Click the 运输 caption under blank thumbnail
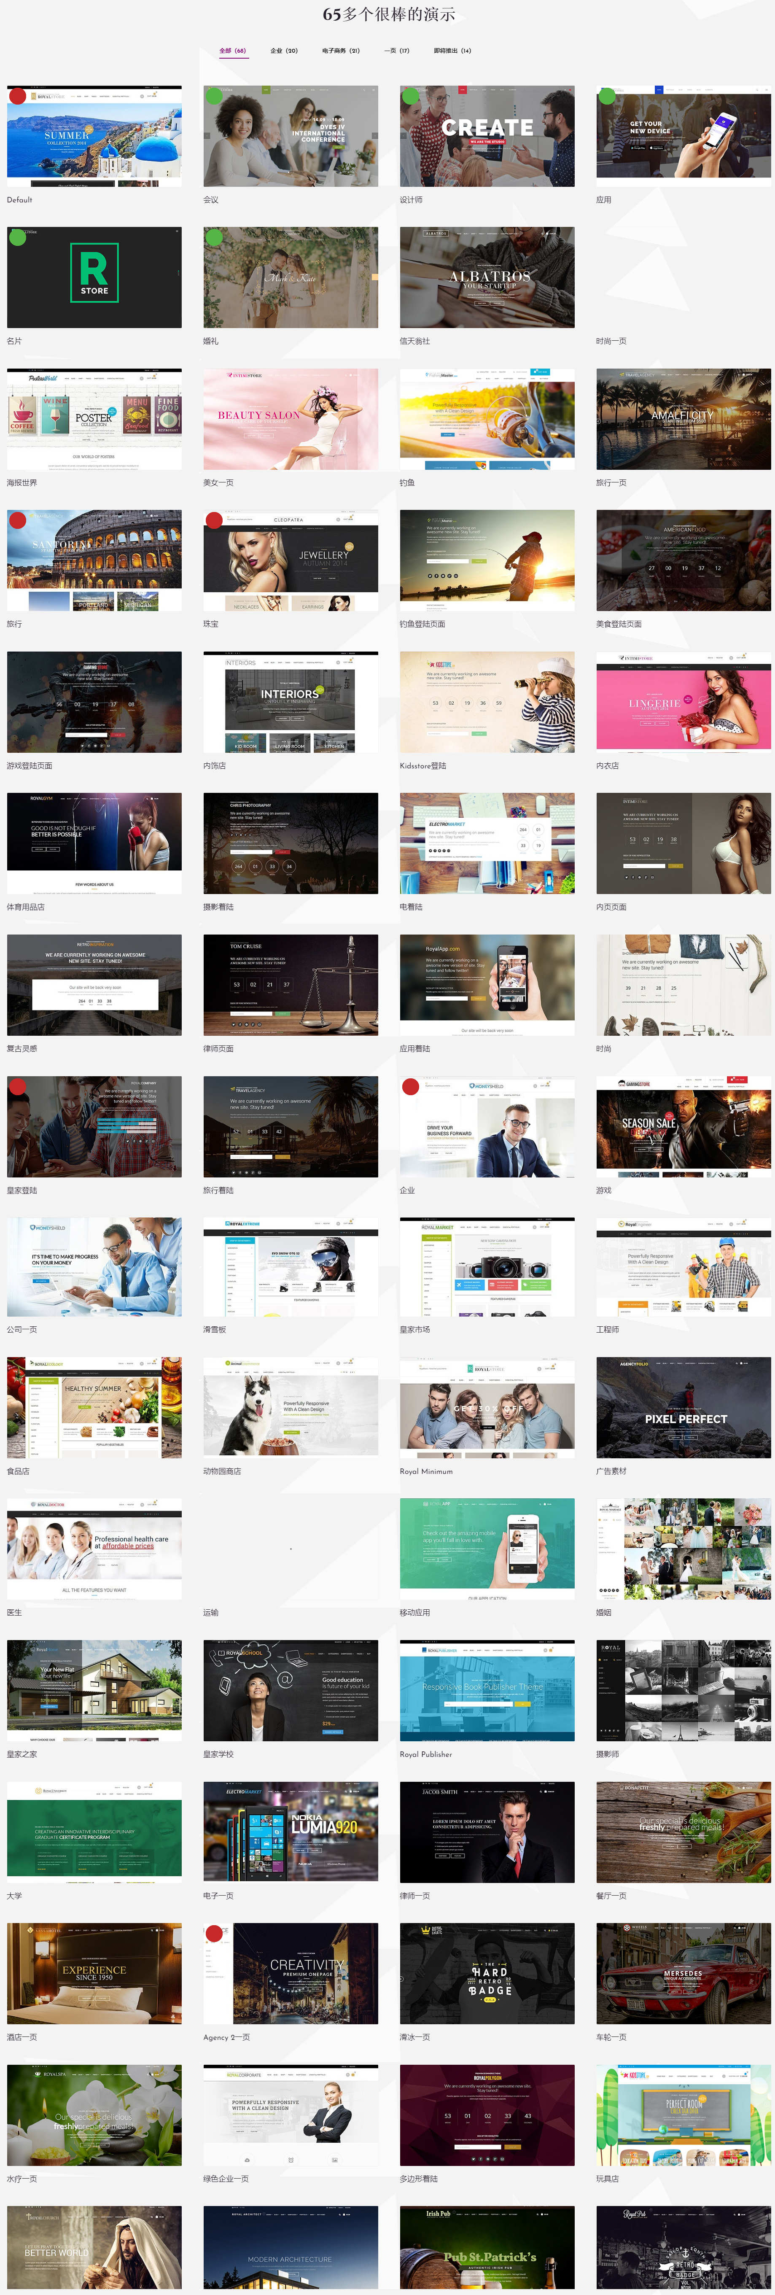This screenshot has width=775, height=2295. [211, 1614]
